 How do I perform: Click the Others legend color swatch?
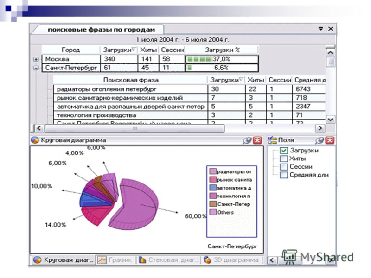(213, 212)
